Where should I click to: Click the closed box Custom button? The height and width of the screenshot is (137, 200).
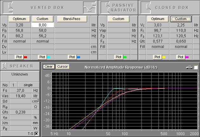(181, 19)
